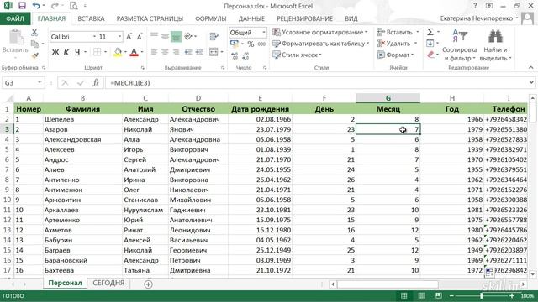538x302 pixels.
Task: Apply comma style 000 format
Action: coord(261,44)
